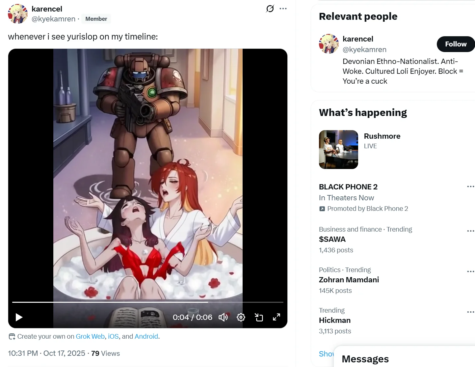Screen dimensions: 475x367
Task: Open more options for $SAWA trend
Action: (x=470, y=231)
